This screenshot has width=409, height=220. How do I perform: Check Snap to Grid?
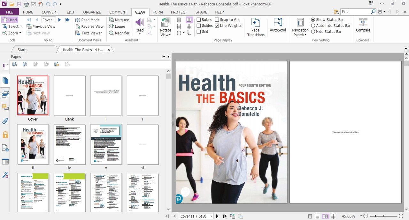(217, 20)
